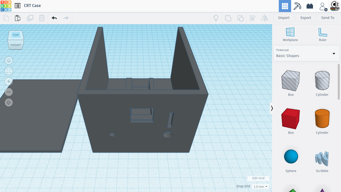The width and height of the screenshot is (341, 192).
Task: Export the CRT Case design
Action: click(x=306, y=18)
